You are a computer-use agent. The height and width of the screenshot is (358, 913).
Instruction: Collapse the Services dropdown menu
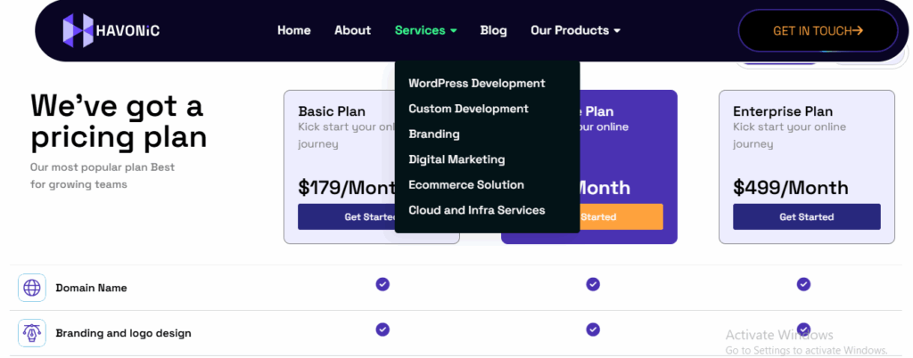click(425, 30)
